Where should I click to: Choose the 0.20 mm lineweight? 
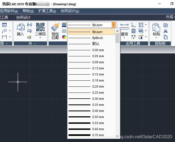(91, 86)
